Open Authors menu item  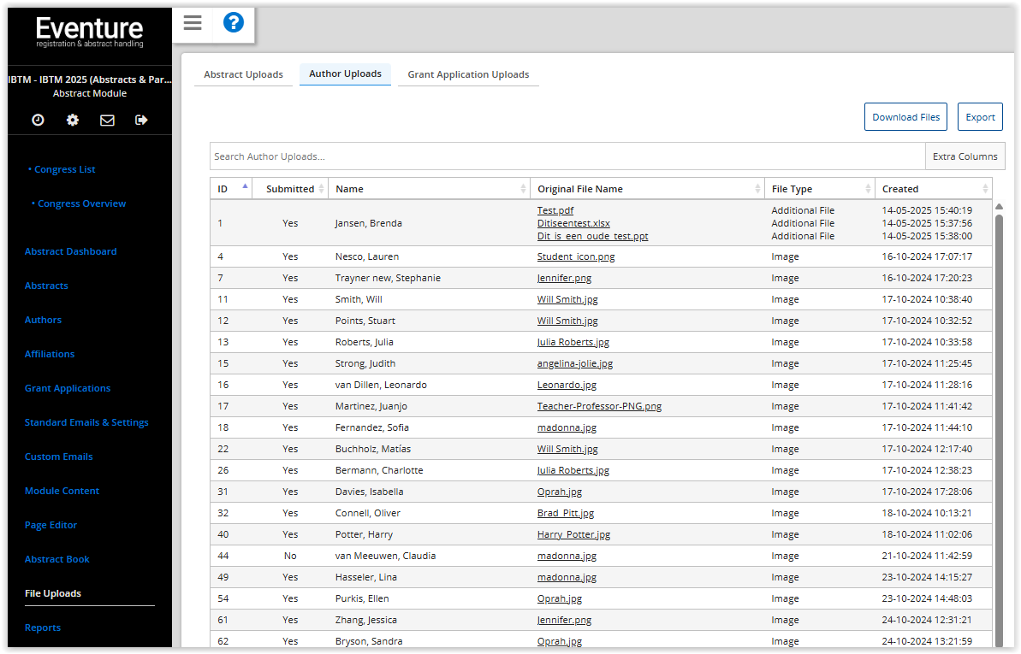(x=43, y=320)
